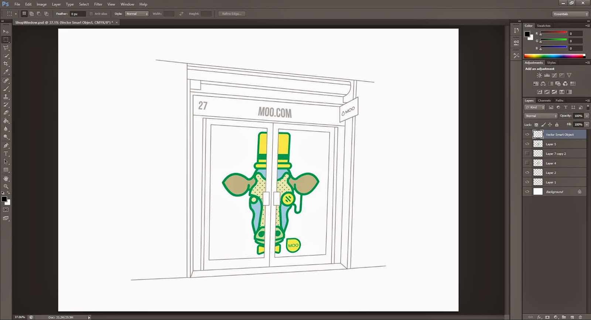Select the Eyedropper tool

click(x=6, y=72)
